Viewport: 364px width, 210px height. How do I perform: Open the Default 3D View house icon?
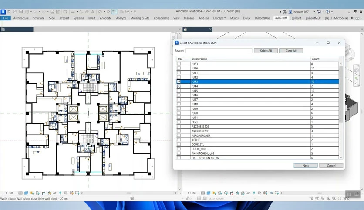tap(100, 12)
